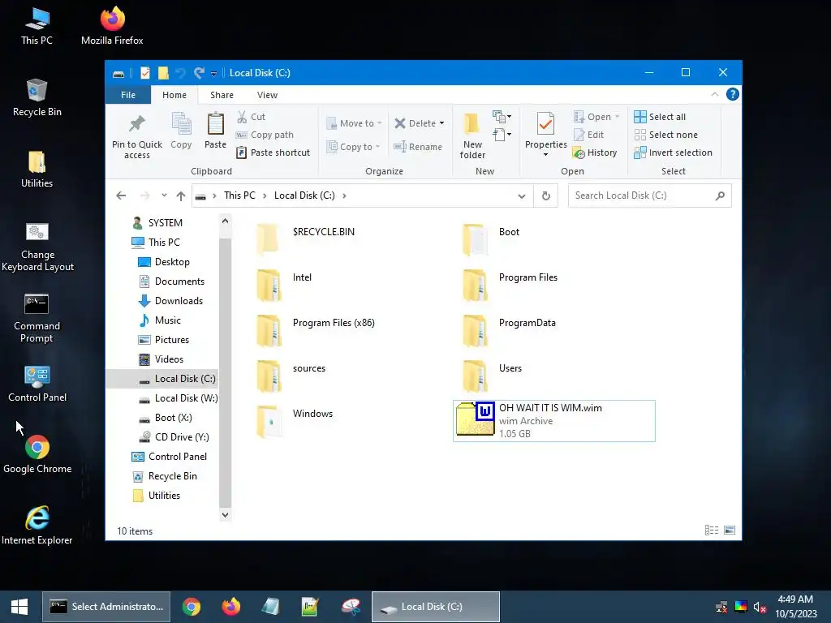Open the Windows Start button
This screenshot has width=831, height=623.
[19, 607]
